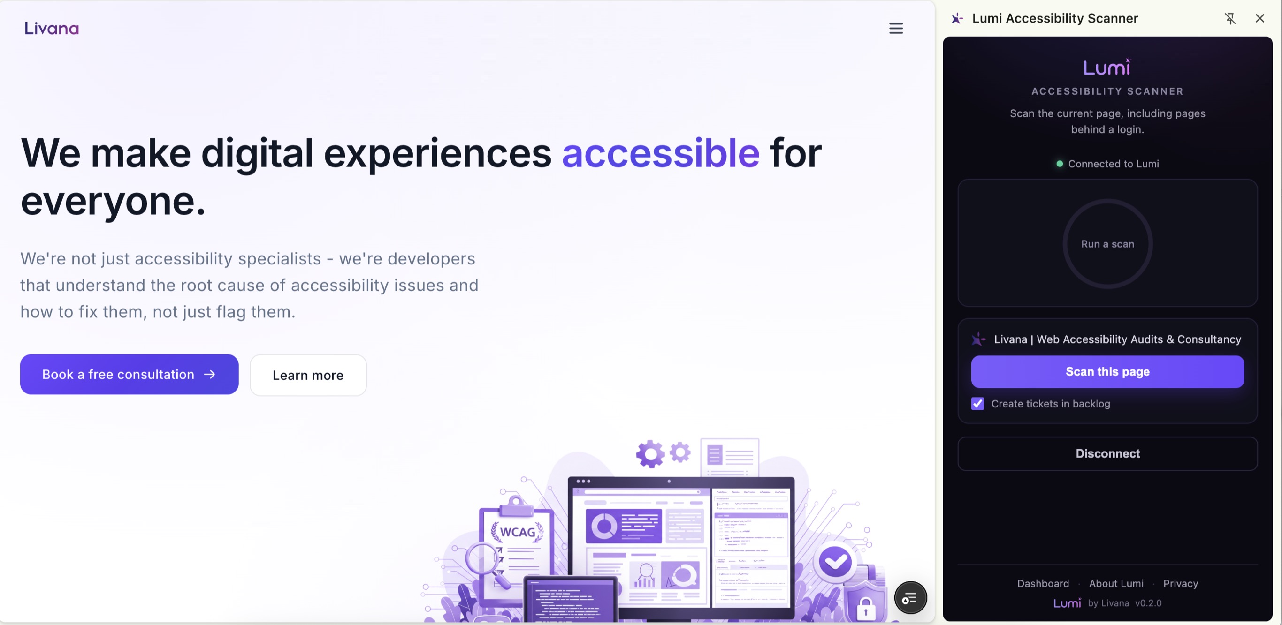This screenshot has width=1282, height=625.
Task: Unpin the Lumi scanner side panel
Action: 1230,18
